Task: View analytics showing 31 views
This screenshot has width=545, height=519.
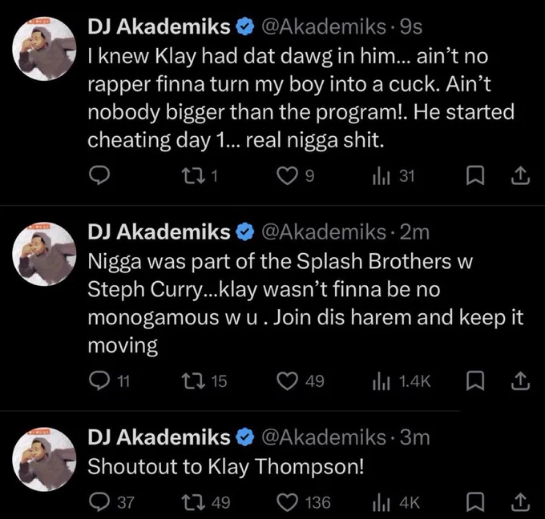Action: coord(394,176)
